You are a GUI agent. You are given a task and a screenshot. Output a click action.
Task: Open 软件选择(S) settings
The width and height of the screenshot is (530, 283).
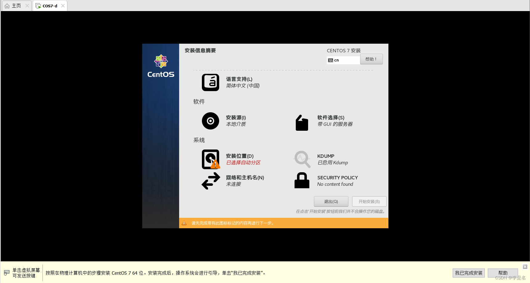[331, 118]
